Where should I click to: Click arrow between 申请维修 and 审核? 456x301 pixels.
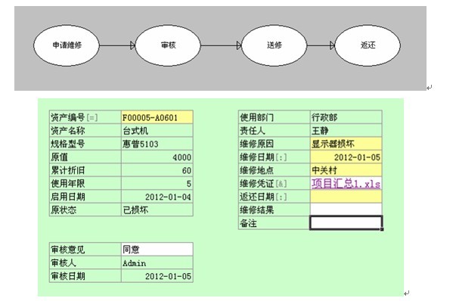(117, 45)
